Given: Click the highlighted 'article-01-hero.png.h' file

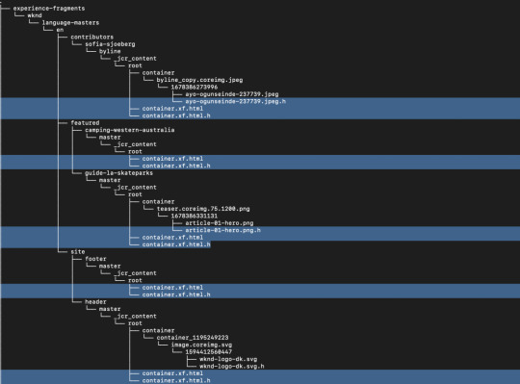Looking at the screenshot, I should click(222, 230).
